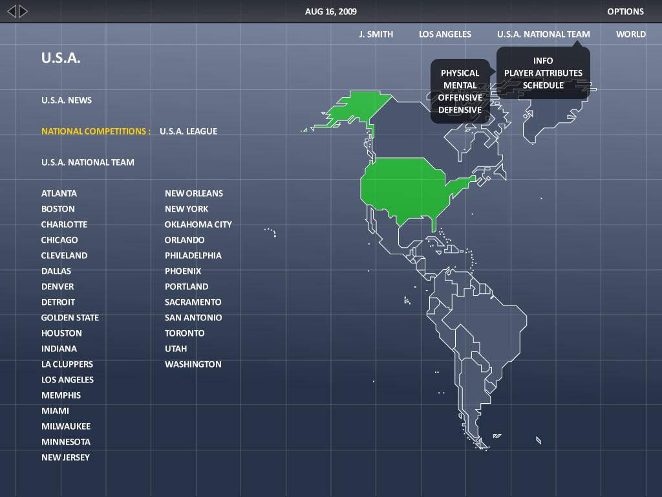
Task: Click the right navigation arrow icon
Action: point(21,10)
